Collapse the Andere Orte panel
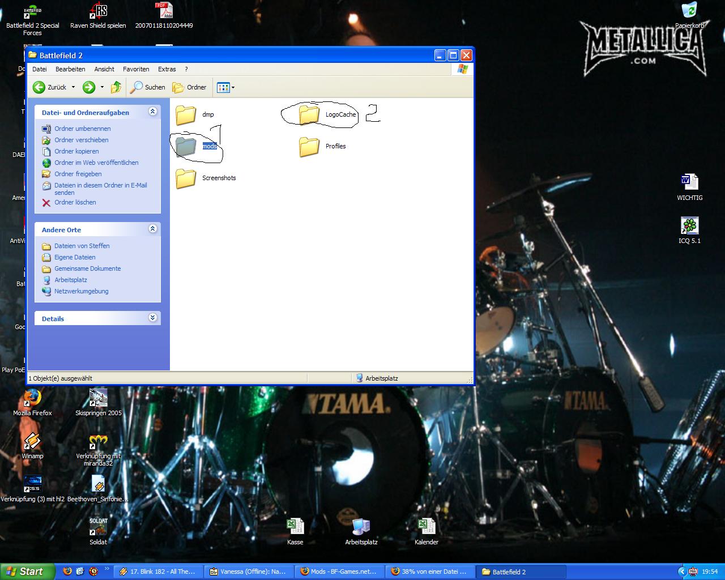 (152, 229)
